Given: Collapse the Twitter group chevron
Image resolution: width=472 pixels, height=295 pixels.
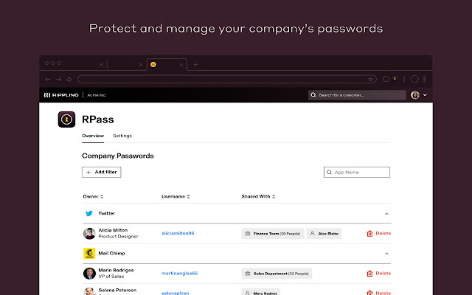Looking at the screenshot, I should [386, 214].
